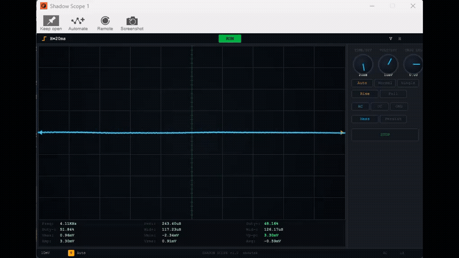Click the TIME/DIV knob
The height and width of the screenshot is (258, 459).
pyautogui.click(x=363, y=64)
